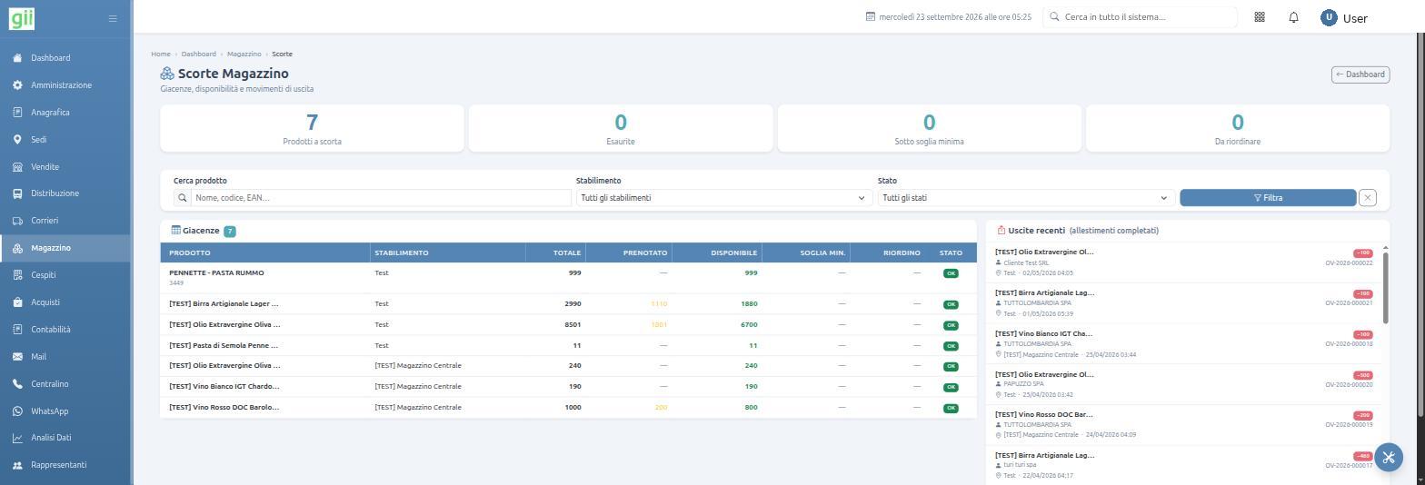This screenshot has width=1425, height=485.
Task: Click the Anagrafica icon in sidebar
Action: pyautogui.click(x=17, y=113)
